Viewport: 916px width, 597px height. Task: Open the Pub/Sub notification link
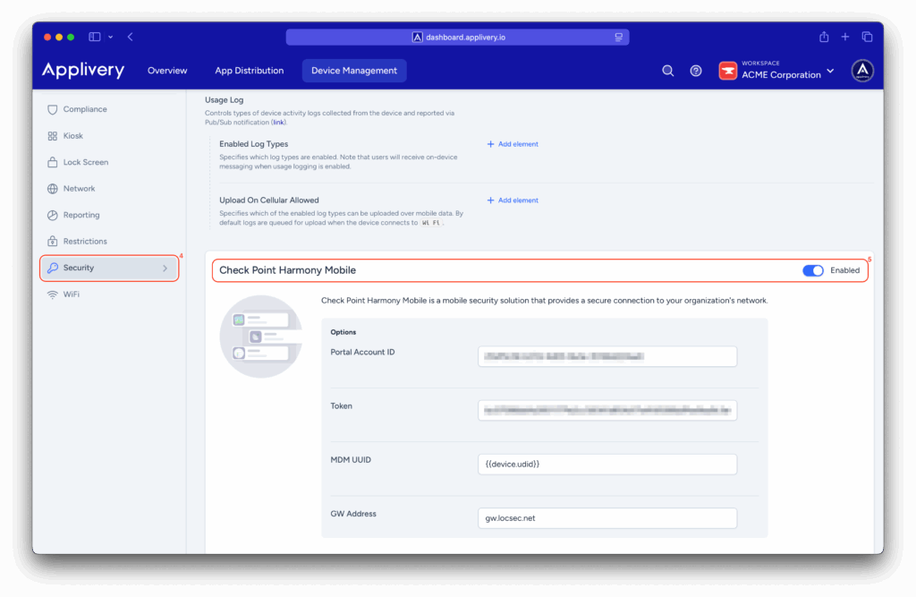coord(278,122)
